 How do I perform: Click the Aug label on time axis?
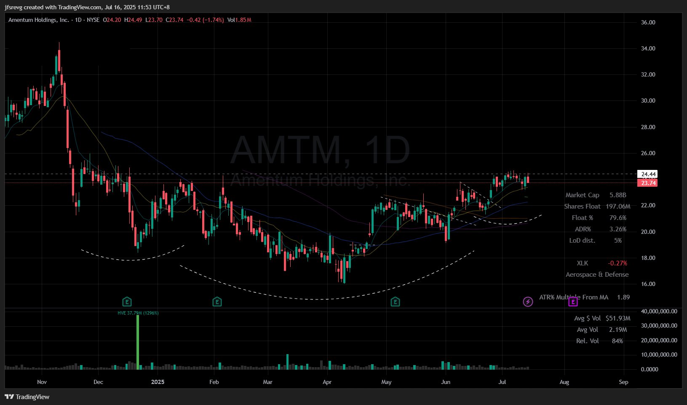click(564, 382)
